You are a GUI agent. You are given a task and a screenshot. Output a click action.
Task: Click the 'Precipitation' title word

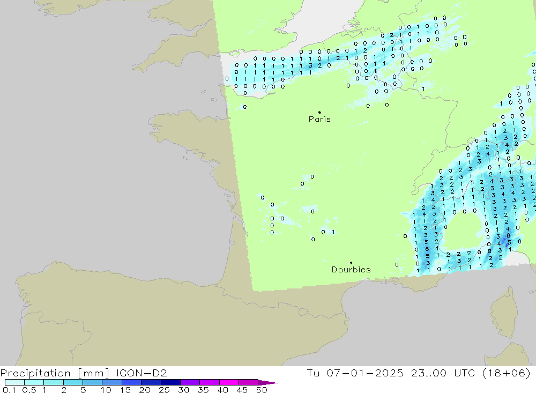click(35, 373)
